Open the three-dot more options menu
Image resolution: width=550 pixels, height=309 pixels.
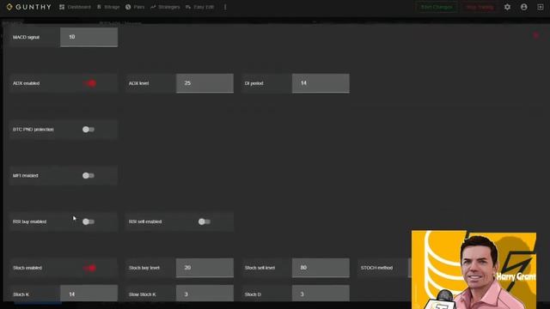225,7
